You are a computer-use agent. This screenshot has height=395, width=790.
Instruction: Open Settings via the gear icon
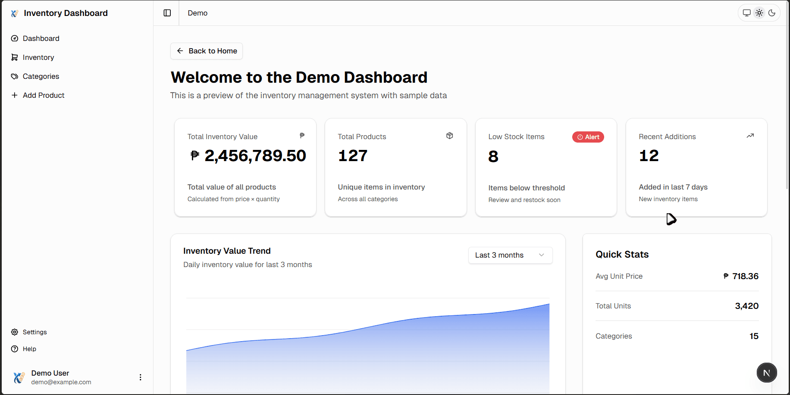click(14, 332)
